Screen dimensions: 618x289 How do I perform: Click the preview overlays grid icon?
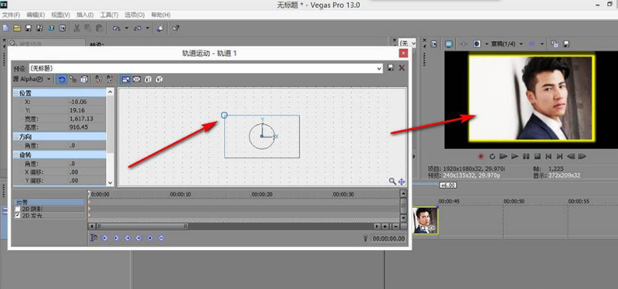(x=532, y=44)
